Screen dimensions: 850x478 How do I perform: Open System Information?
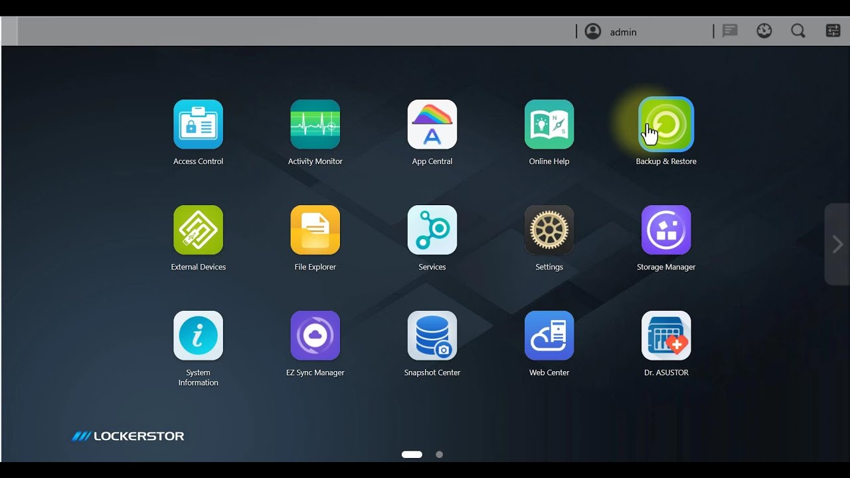[x=198, y=335]
